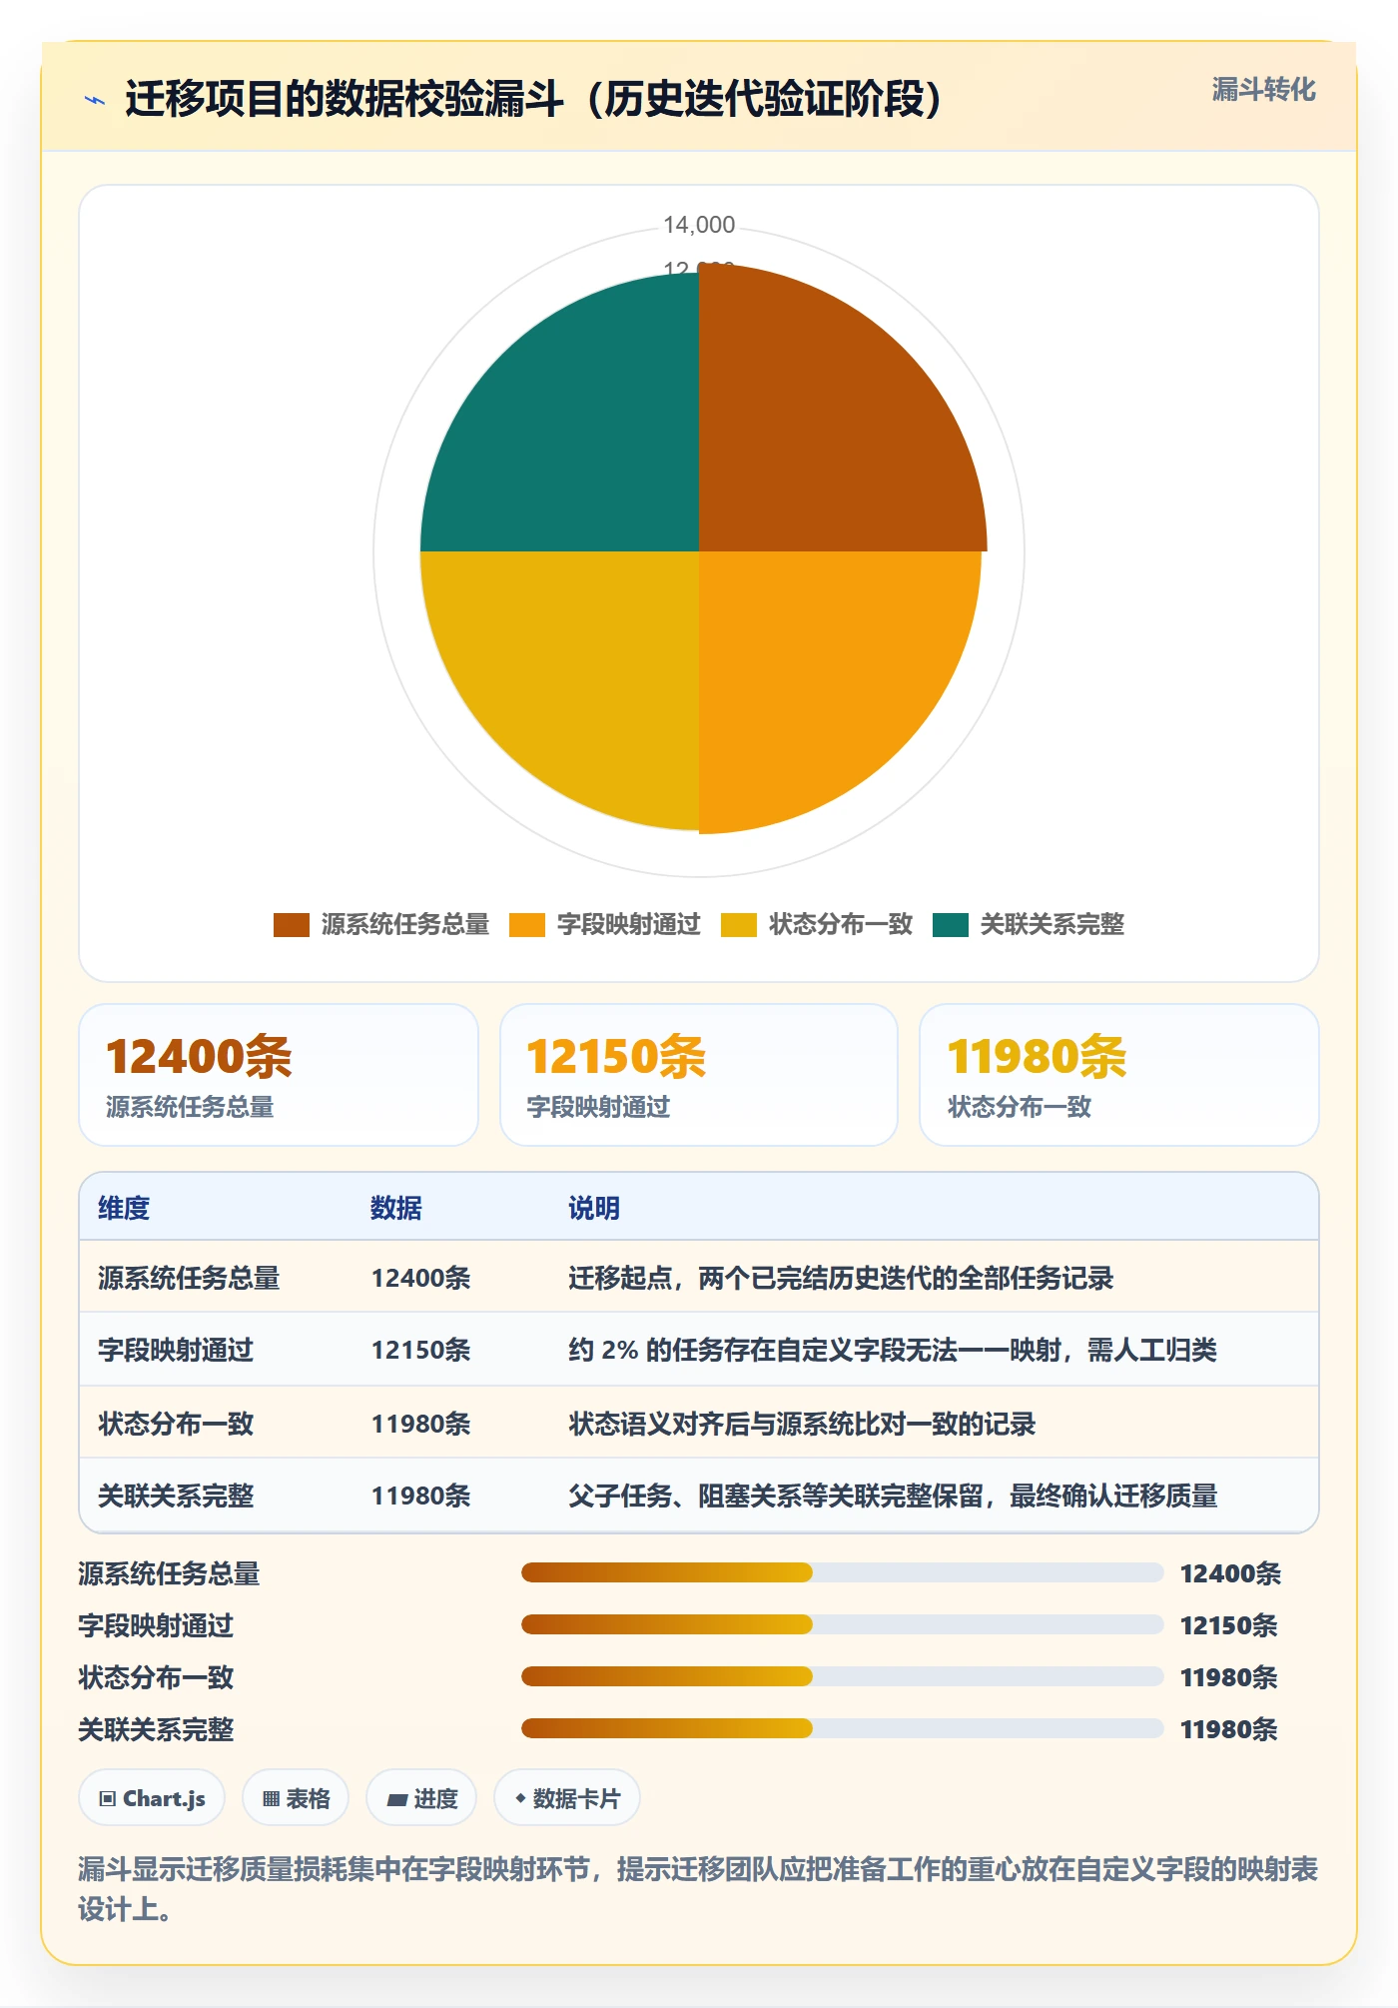Select 状态分布一致 table row label

point(176,1424)
